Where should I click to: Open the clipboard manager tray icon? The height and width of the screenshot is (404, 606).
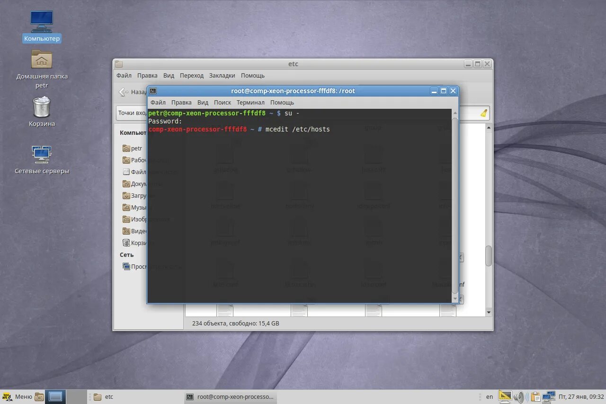coord(535,396)
